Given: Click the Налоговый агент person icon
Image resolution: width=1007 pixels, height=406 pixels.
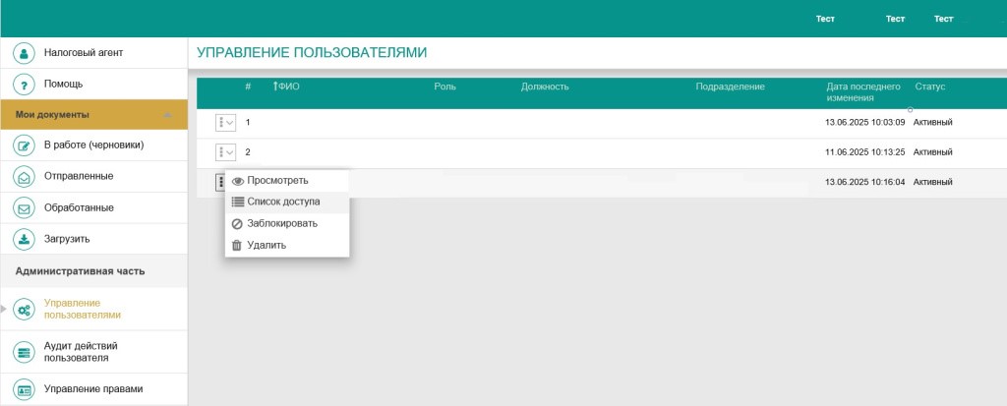Looking at the screenshot, I should [x=25, y=52].
